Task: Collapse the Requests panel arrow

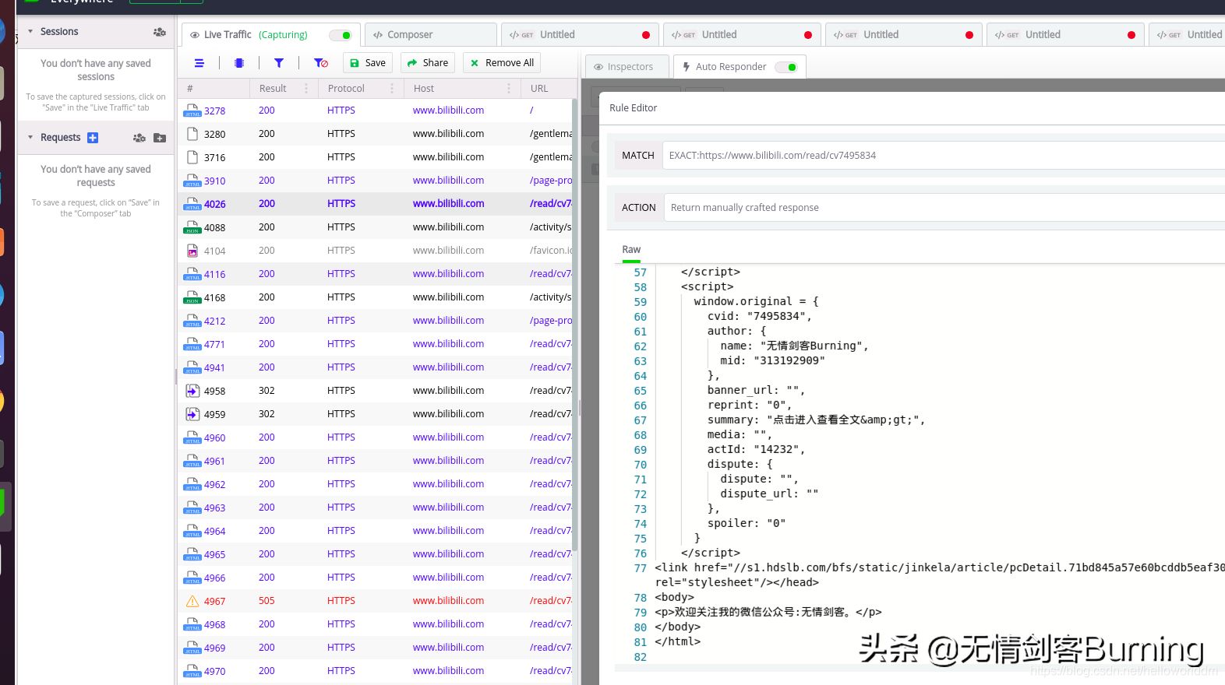Action: (x=30, y=138)
